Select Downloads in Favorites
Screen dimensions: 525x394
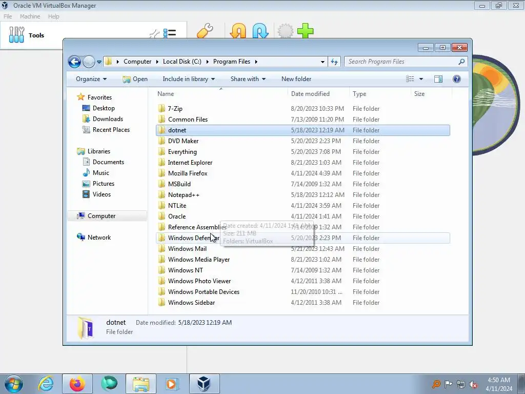(108, 119)
